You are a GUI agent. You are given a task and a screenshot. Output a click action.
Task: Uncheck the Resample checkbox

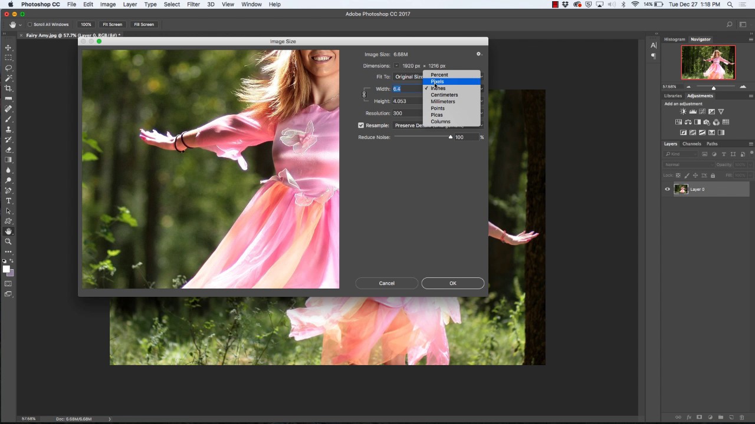pyautogui.click(x=361, y=125)
